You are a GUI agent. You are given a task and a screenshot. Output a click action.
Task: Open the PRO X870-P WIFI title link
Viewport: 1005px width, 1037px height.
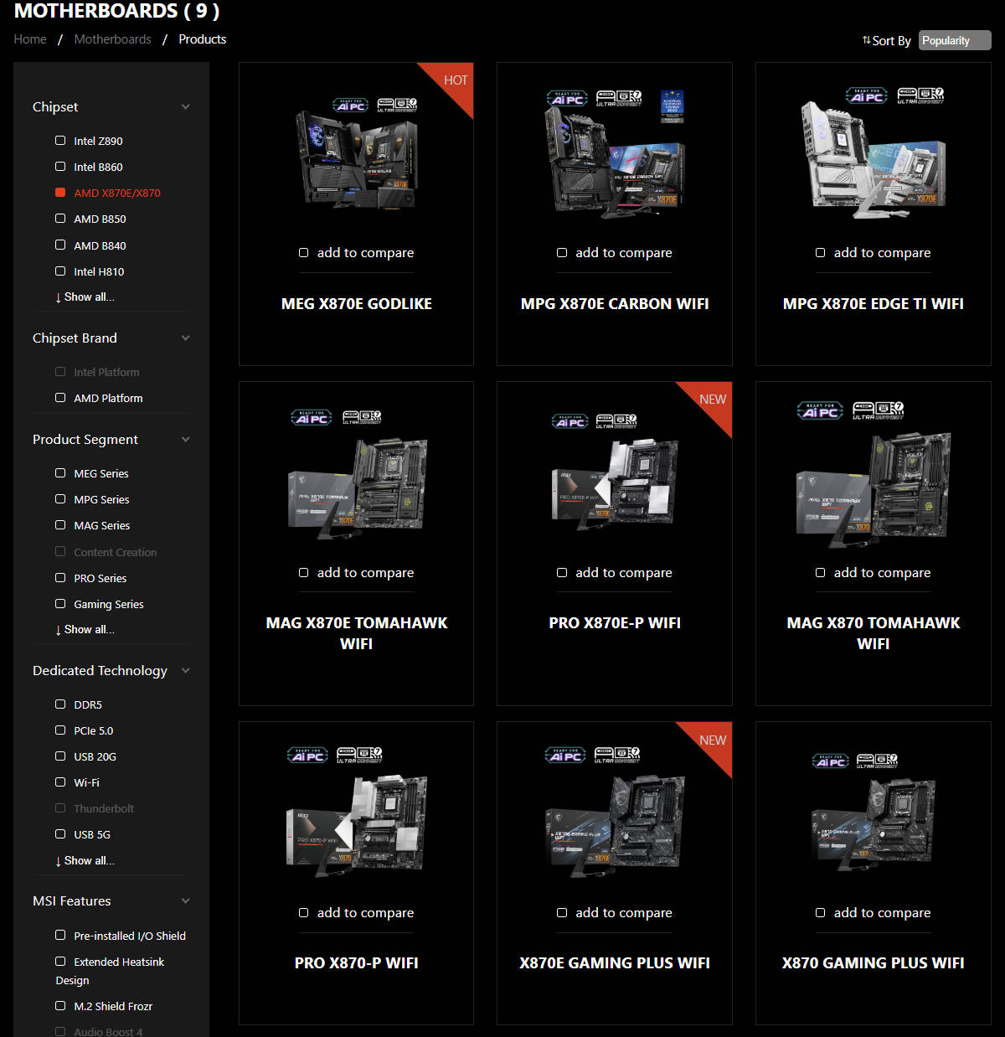coord(357,963)
